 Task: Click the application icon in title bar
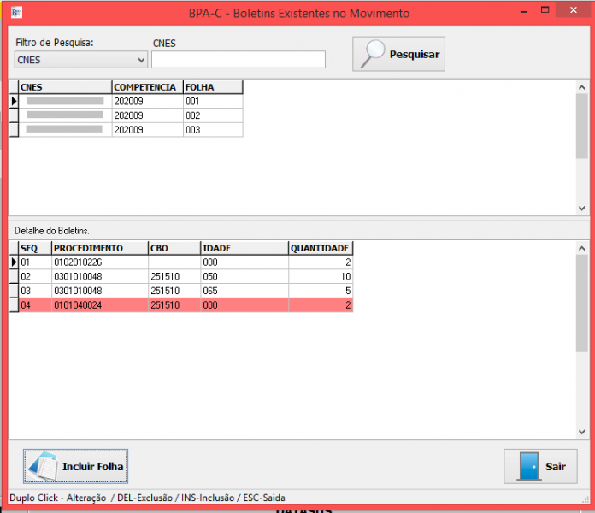(x=16, y=13)
